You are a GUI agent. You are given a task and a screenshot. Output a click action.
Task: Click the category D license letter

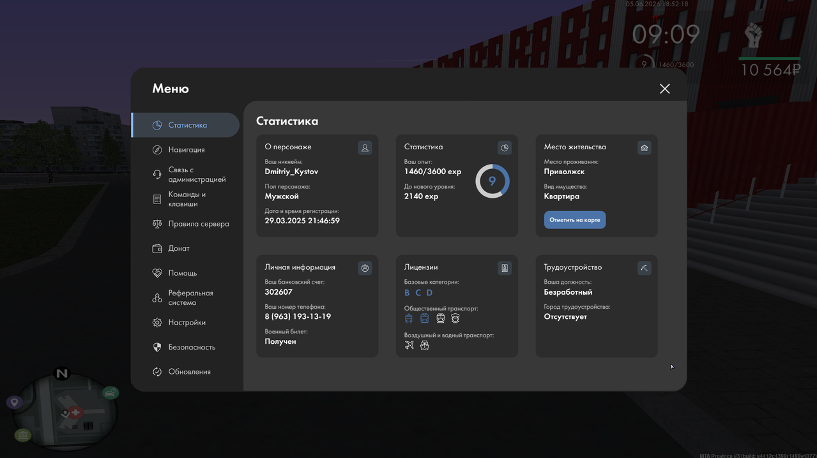[429, 293]
